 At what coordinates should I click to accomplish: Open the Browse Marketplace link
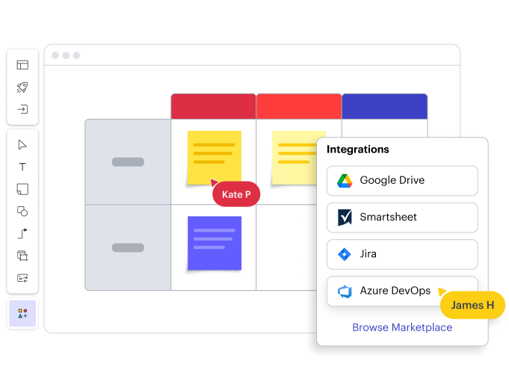(x=402, y=327)
